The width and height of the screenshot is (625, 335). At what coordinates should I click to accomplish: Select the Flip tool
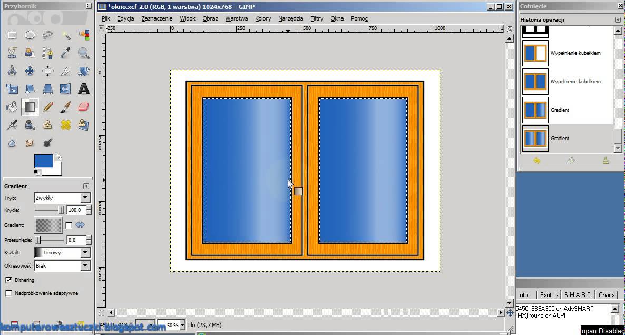[x=66, y=89]
